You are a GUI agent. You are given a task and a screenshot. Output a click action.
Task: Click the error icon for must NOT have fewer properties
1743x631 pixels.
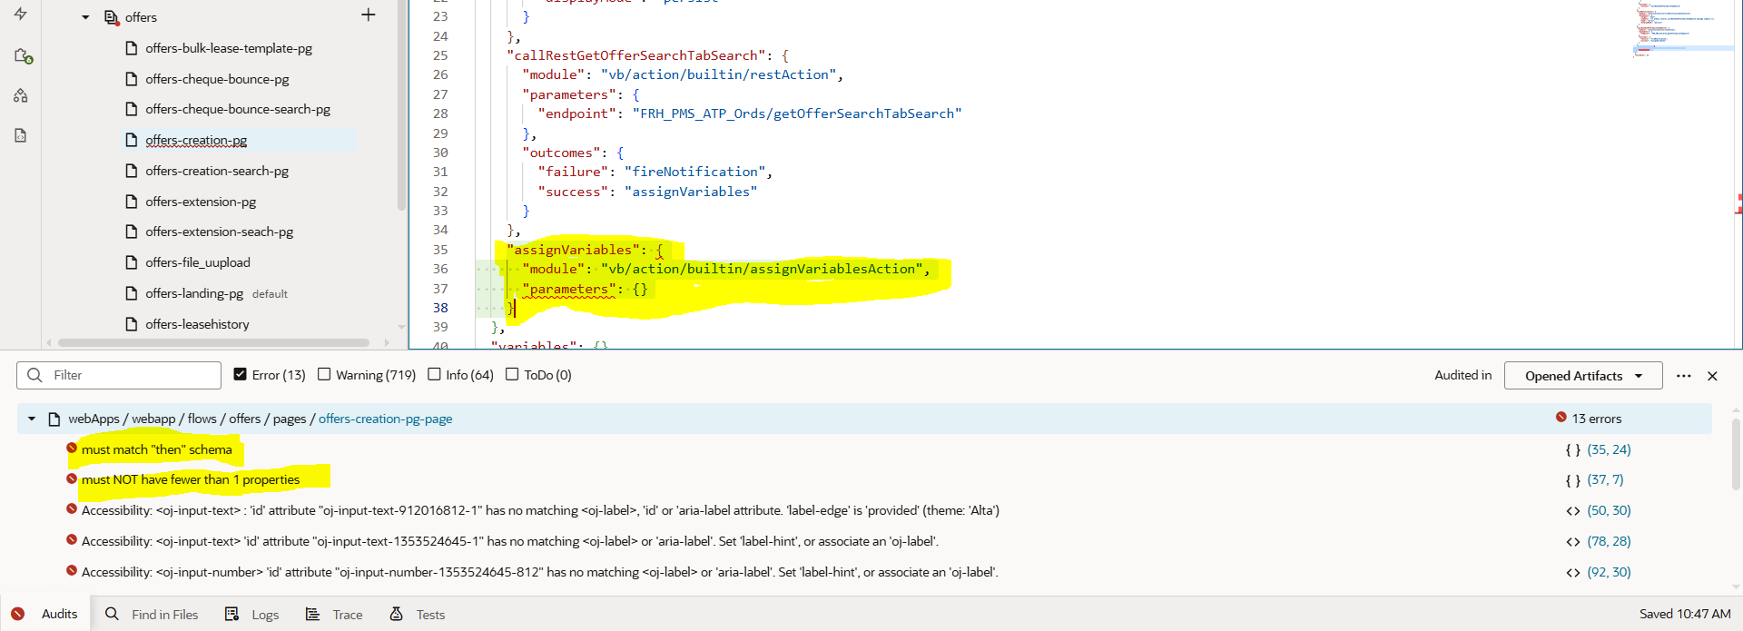(x=72, y=478)
